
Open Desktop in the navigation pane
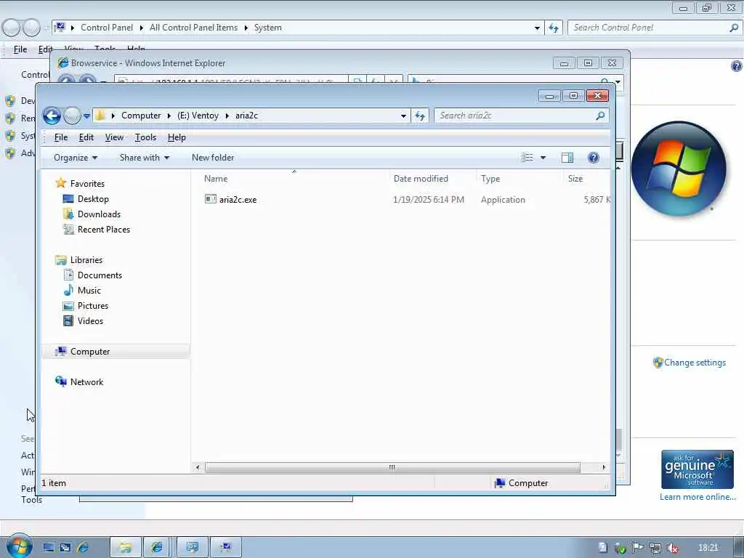point(93,199)
